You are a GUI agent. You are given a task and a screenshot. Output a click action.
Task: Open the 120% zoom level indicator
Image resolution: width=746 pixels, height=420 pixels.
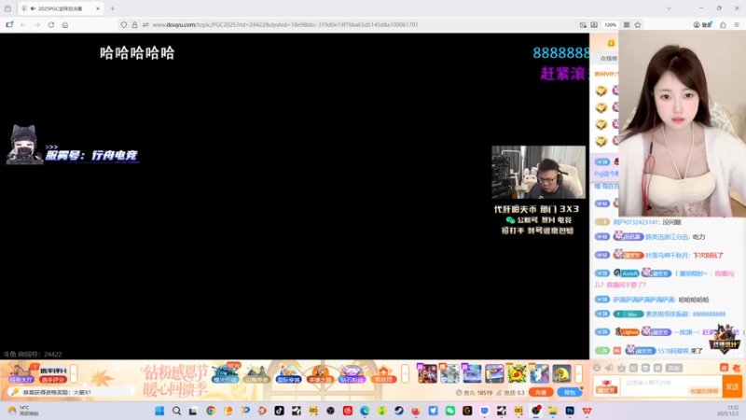pos(611,25)
